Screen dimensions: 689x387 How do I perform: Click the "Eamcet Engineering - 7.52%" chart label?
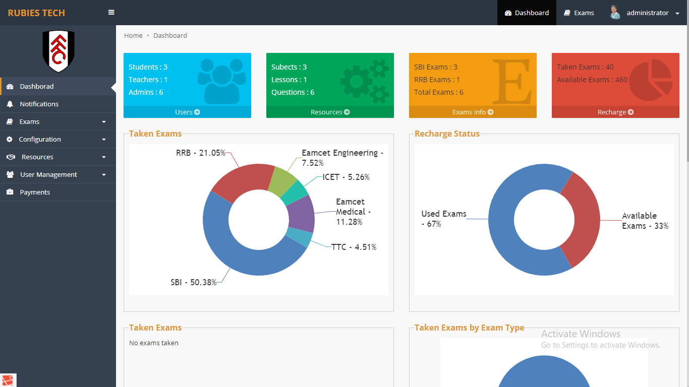point(342,158)
